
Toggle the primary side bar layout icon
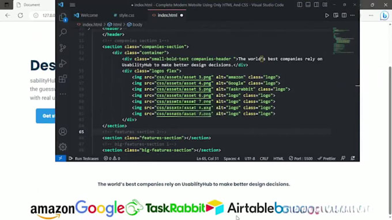click(x=300, y=5)
